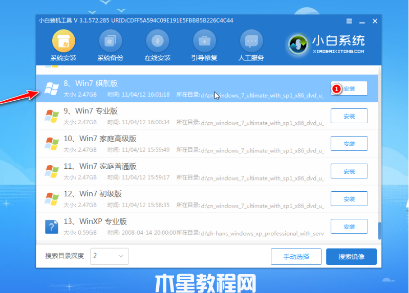This screenshot has width=409, height=293.
Task: Open the hamburger menu icon in the title bar
Action: (349, 21)
